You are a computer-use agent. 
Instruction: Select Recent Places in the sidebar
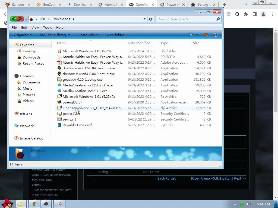[33, 63]
